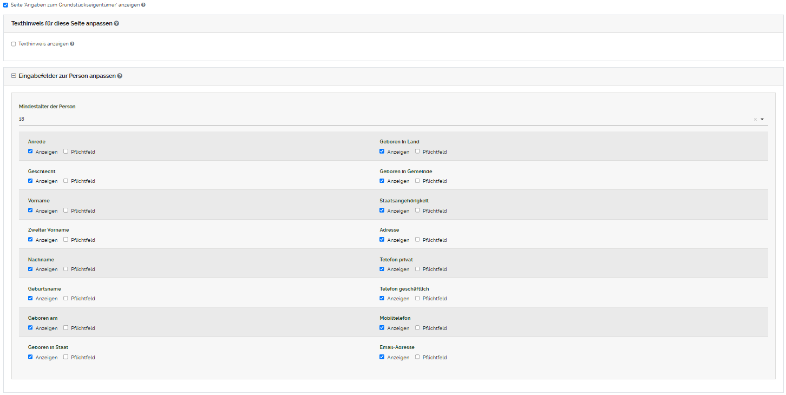Make Geboren am a Pflichtfeld

click(x=65, y=327)
